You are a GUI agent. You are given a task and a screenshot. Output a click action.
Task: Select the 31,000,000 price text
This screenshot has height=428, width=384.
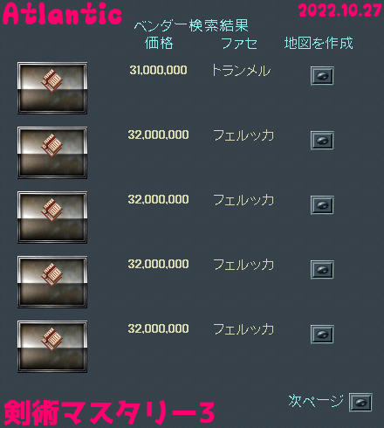tap(158, 70)
